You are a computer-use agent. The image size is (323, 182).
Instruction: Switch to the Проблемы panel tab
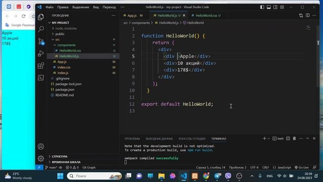point(132,139)
